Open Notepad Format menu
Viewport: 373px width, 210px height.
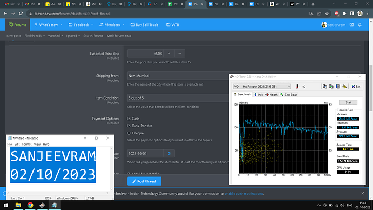pyautogui.click(x=27, y=145)
